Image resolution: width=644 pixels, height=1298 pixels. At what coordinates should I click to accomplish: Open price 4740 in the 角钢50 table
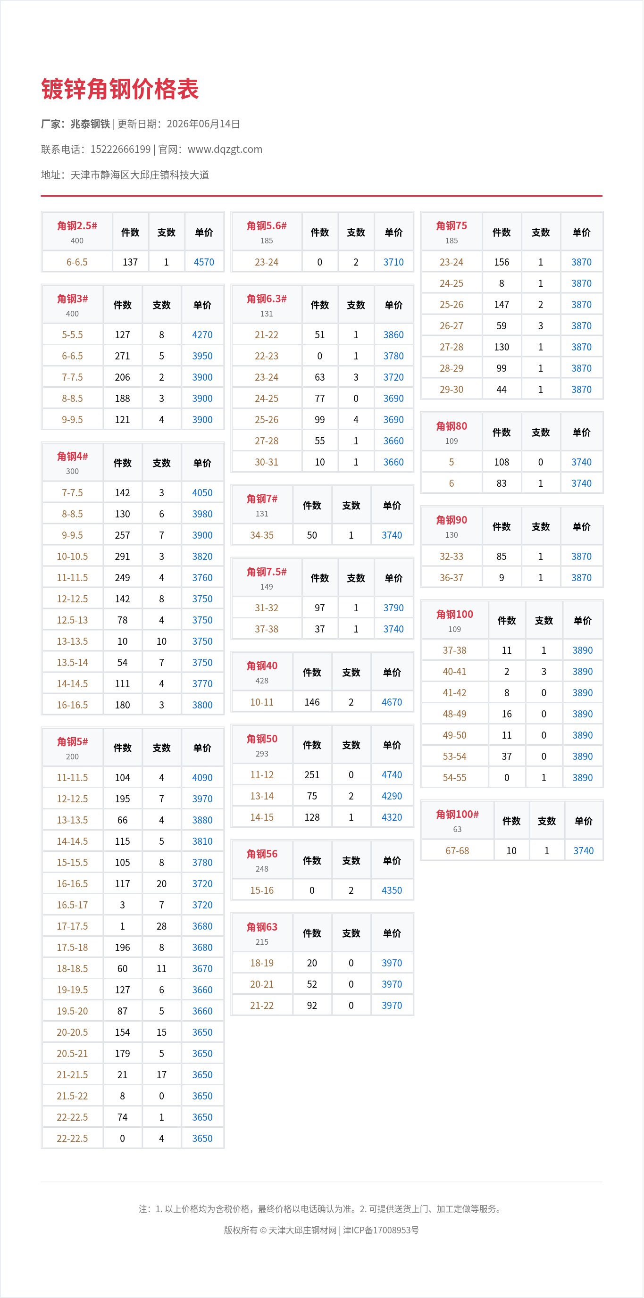pyautogui.click(x=392, y=774)
